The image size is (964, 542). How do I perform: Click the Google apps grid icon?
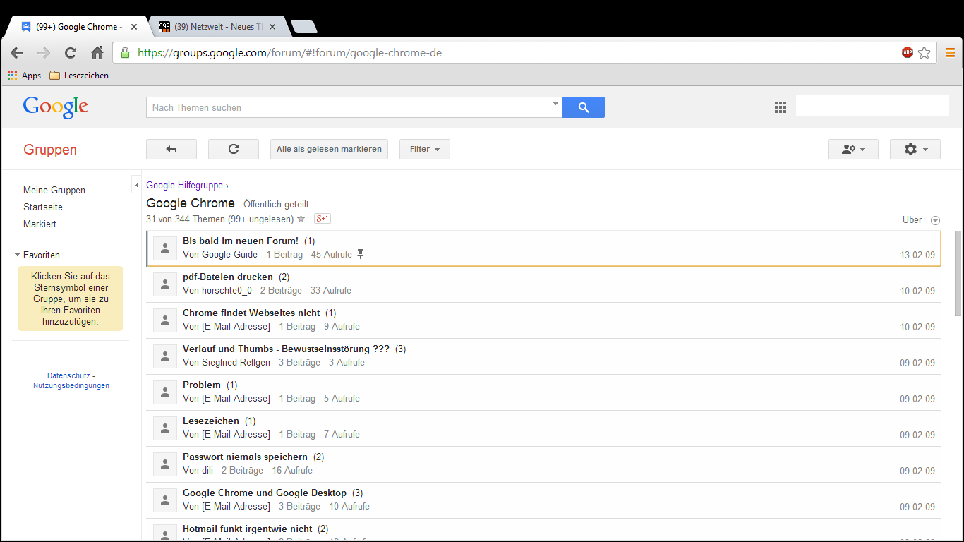coord(780,107)
